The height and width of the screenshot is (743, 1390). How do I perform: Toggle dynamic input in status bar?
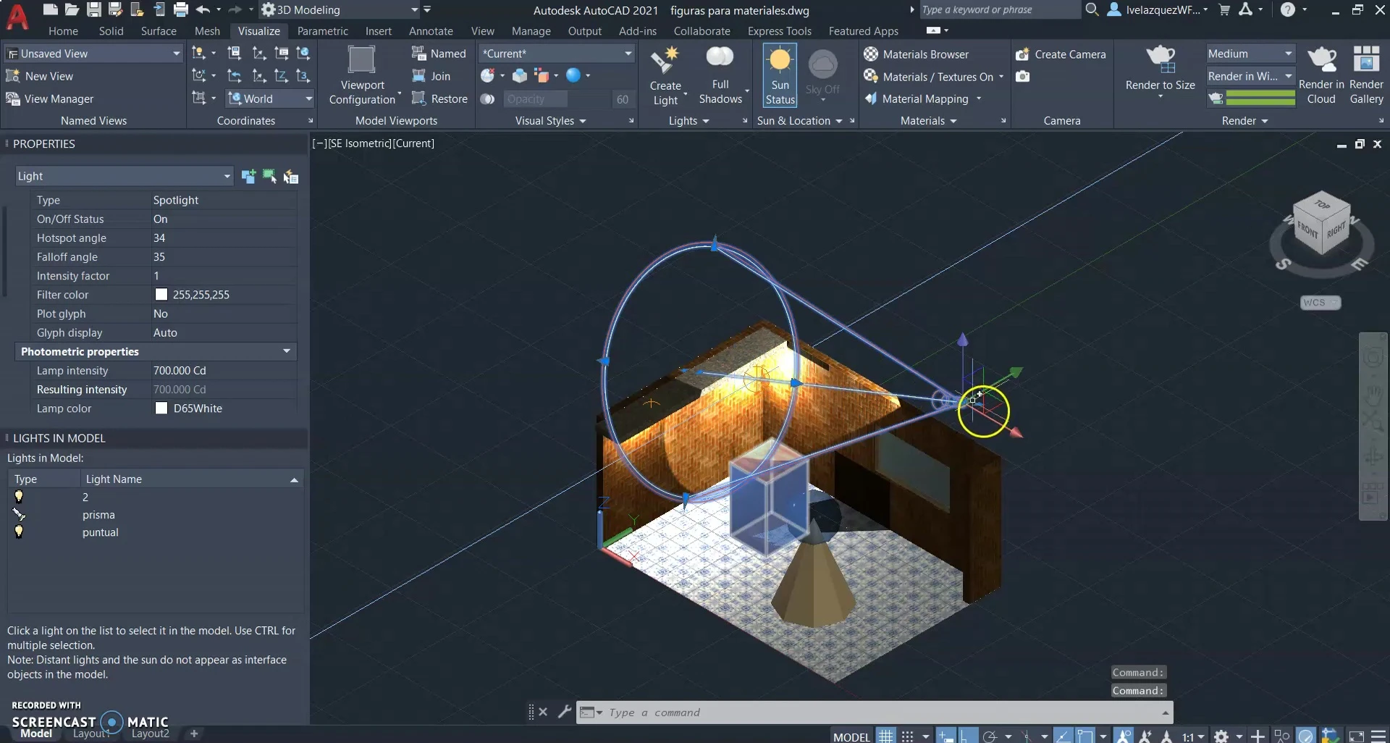point(946,736)
